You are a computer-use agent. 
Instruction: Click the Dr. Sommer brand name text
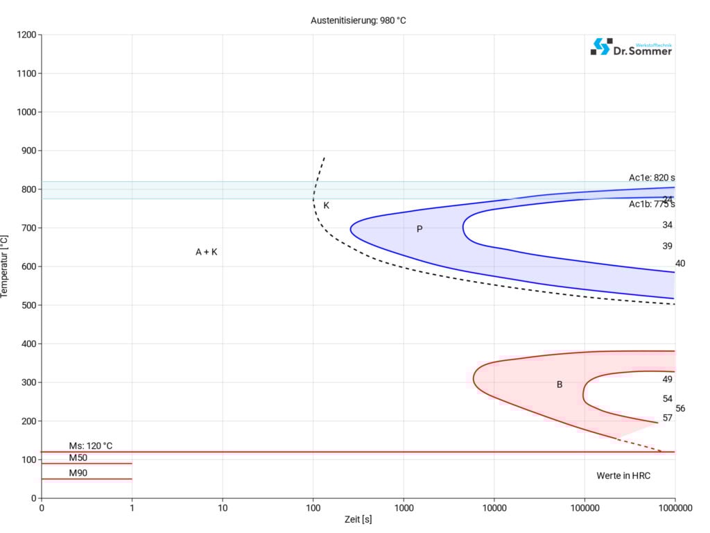click(642, 50)
